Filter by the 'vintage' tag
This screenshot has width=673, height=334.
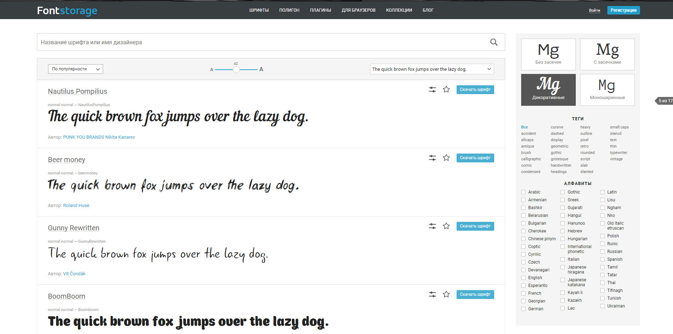[x=616, y=159]
